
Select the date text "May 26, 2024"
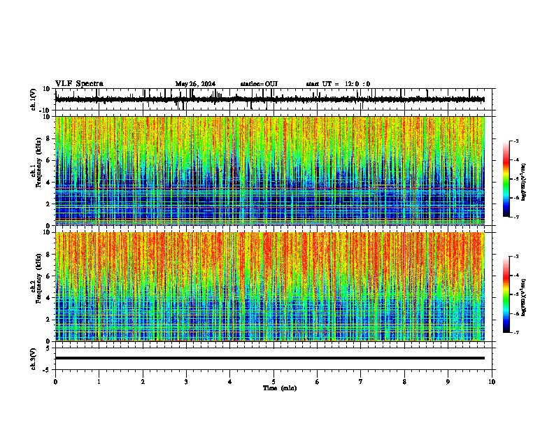195,84
